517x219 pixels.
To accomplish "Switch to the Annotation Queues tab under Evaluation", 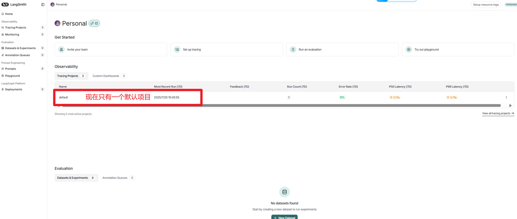I will pos(118,178).
